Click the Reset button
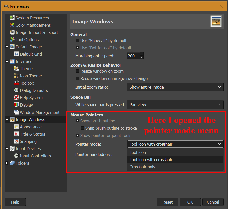 click(167, 202)
